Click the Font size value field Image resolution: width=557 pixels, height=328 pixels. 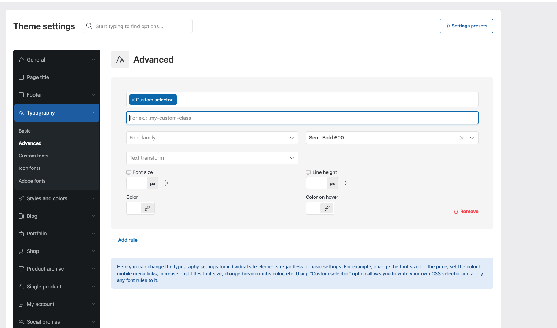pos(137,183)
